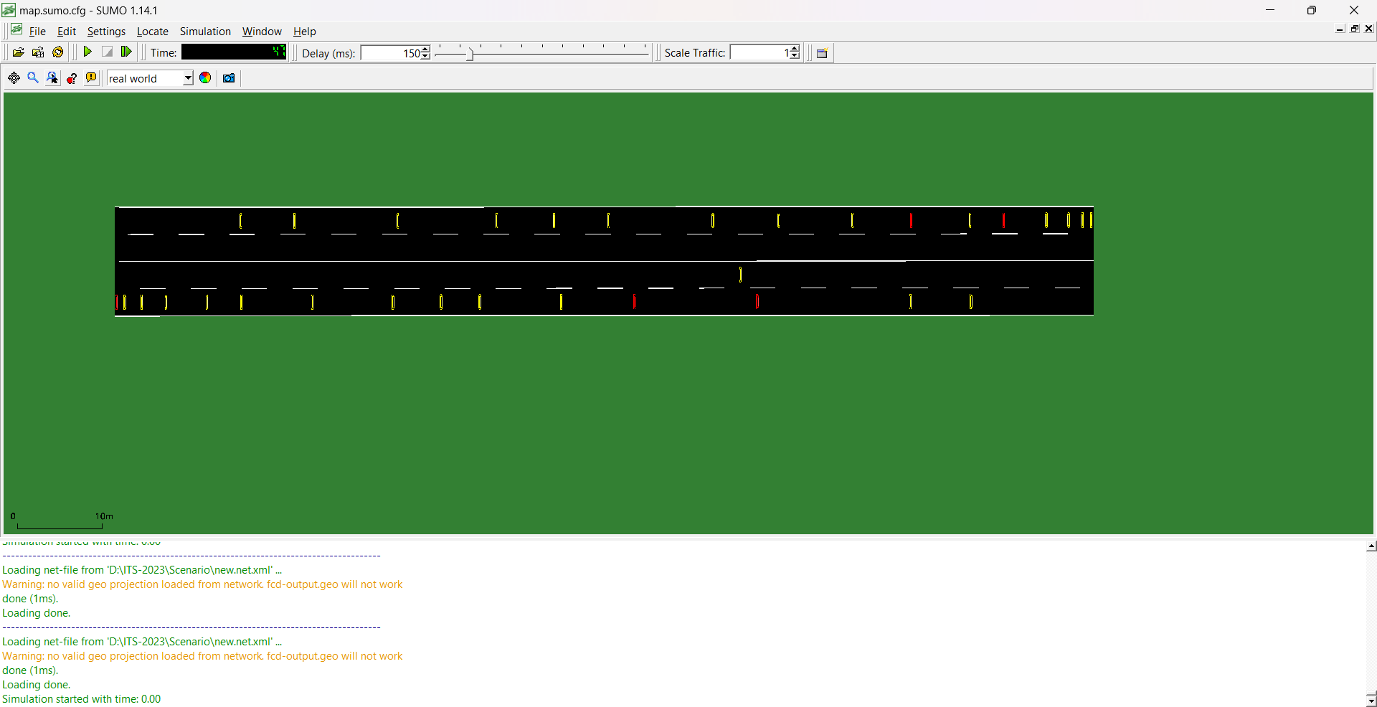Image resolution: width=1377 pixels, height=707 pixels.
Task: Click the simulation Time display
Action: click(234, 52)
